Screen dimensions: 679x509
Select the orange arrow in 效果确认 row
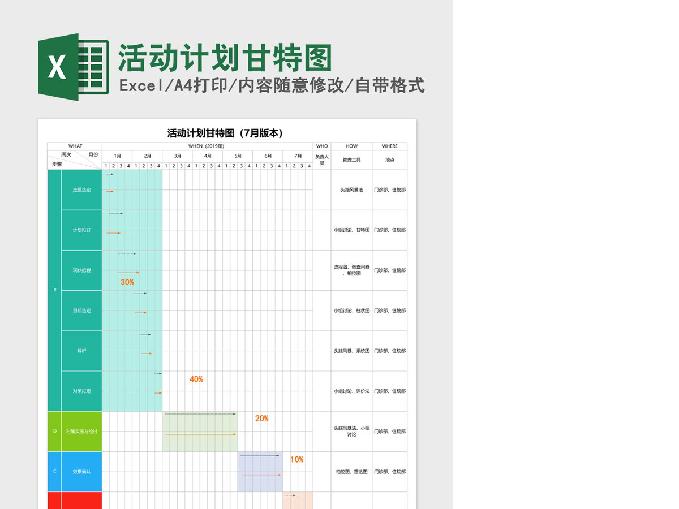coord(261,475)
